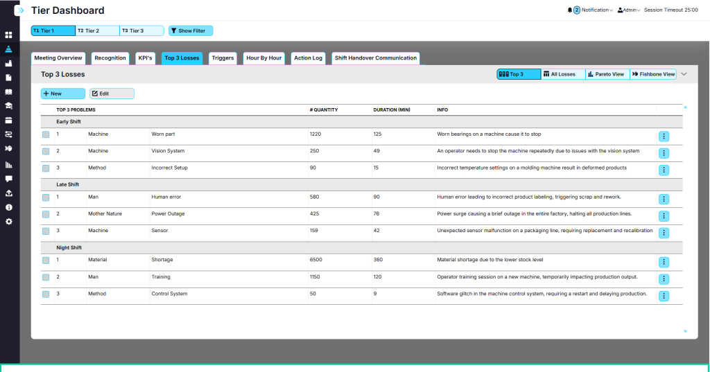This screenshot has width=710, height=372.
Task: Open row menu for Vision System
Action: 664,153
